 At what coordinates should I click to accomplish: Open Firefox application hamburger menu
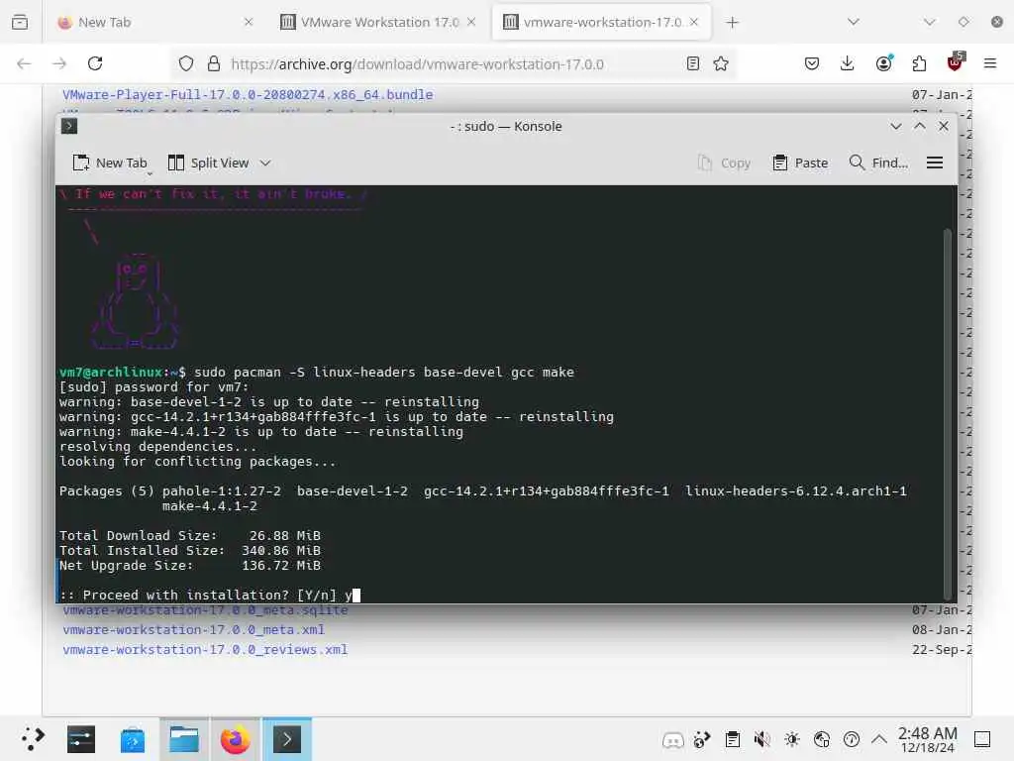click(990, 63)
